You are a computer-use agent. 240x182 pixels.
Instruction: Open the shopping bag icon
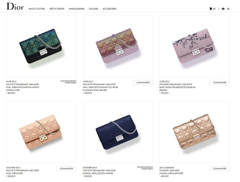(211, 8)
